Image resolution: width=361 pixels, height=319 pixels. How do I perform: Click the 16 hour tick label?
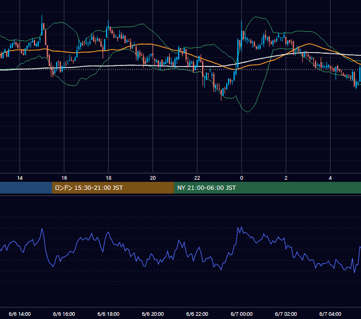[64, 178]
